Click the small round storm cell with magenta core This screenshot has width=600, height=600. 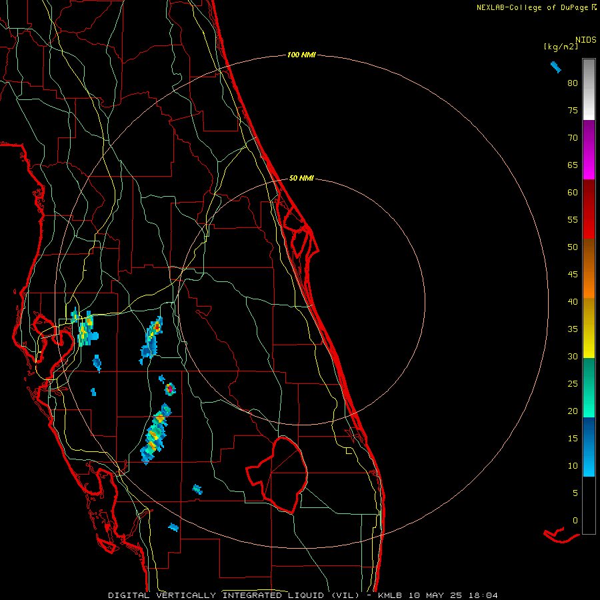[170, 389]
